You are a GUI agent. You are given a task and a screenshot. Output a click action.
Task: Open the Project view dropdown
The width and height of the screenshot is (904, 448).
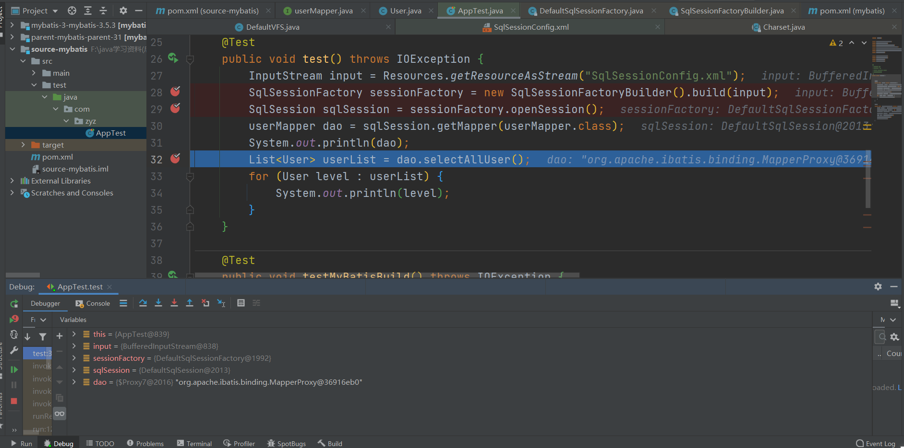click(x=55, y=11)
